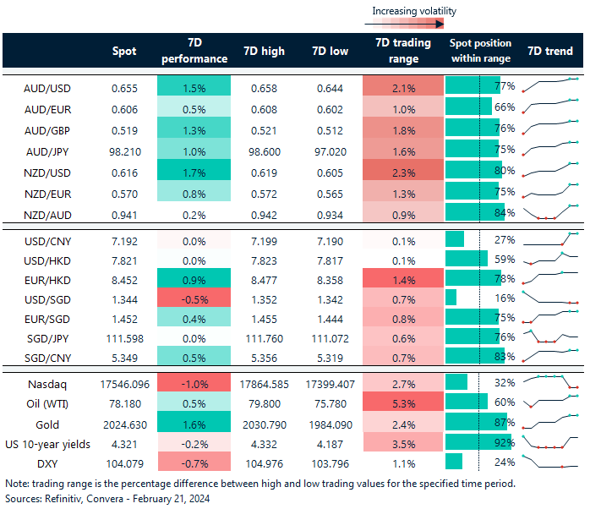The height and width of the screenshot is (509, 590).
Task: Click the USD/SGD 16% position bar
Action: click(x=451, y=297)
